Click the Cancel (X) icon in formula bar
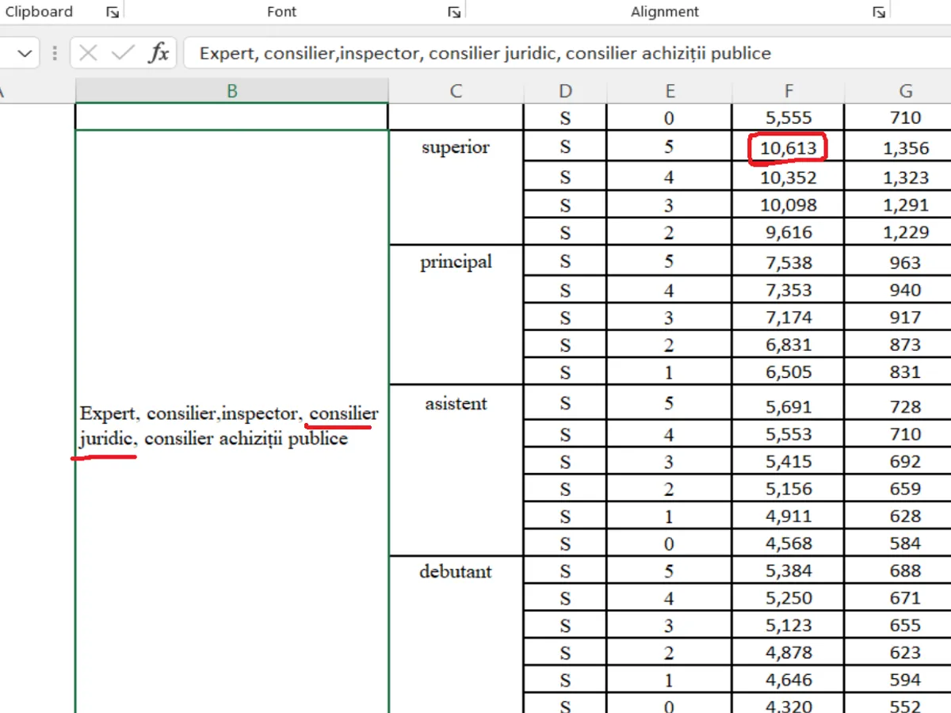 pos(88,53)
